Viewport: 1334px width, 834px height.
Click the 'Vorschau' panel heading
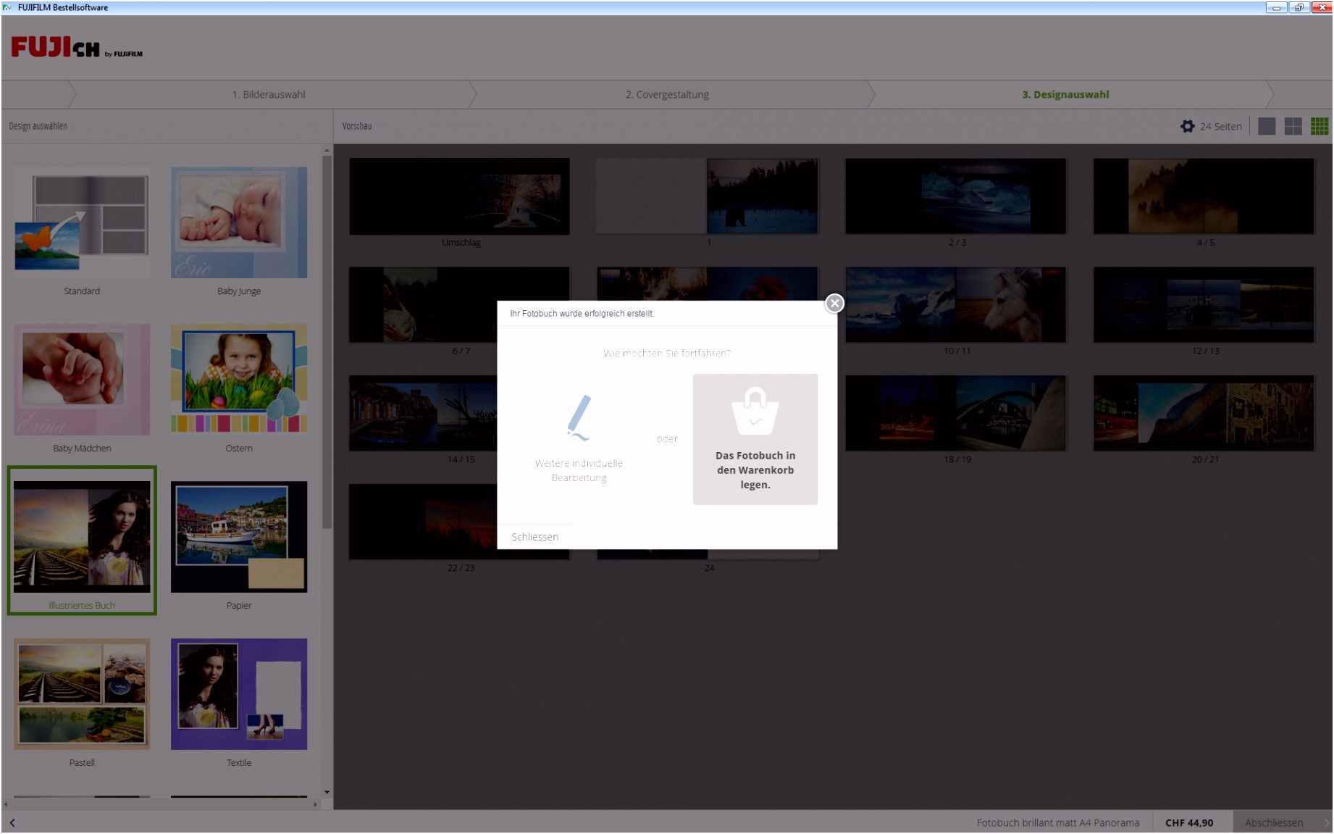tap(357, 126)
